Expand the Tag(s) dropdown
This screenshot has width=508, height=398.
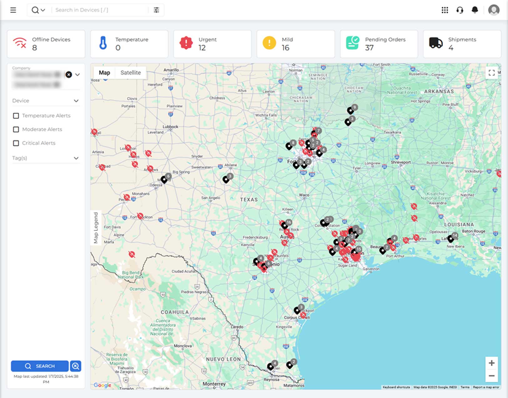46,158
